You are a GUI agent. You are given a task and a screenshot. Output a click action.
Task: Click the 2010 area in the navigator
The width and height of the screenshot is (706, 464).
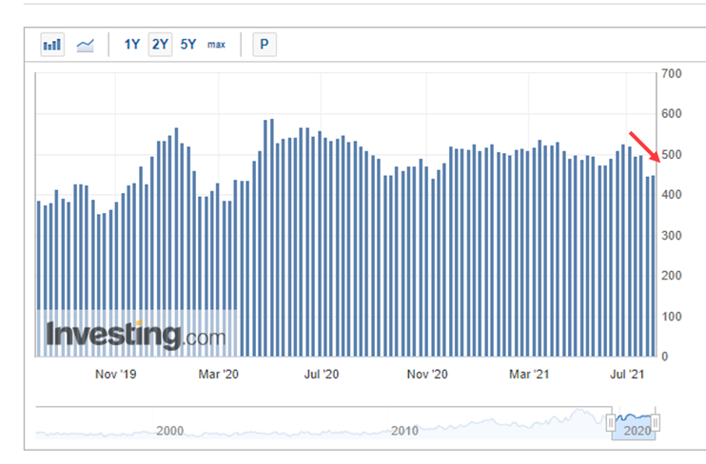(405, 431)
